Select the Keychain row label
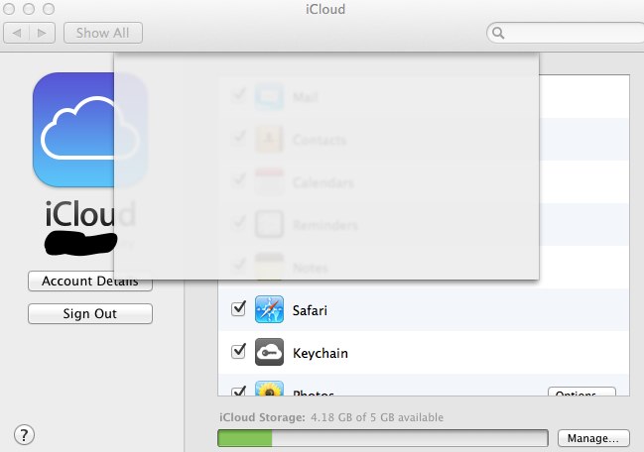This screenshot has height=452, width=644. coord(321,353)
